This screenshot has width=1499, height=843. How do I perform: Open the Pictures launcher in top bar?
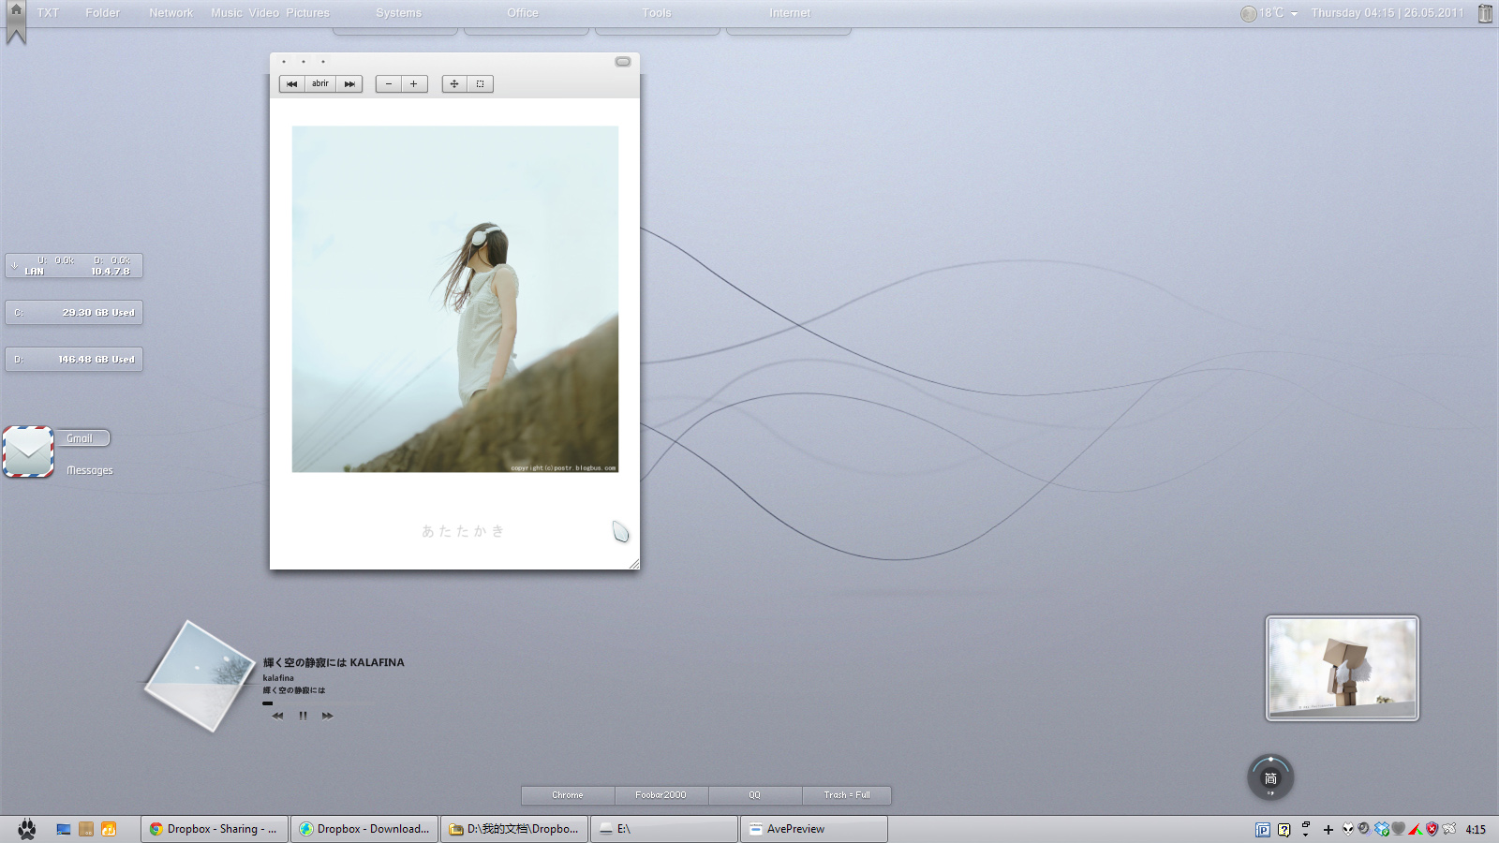tap(308, 13)
